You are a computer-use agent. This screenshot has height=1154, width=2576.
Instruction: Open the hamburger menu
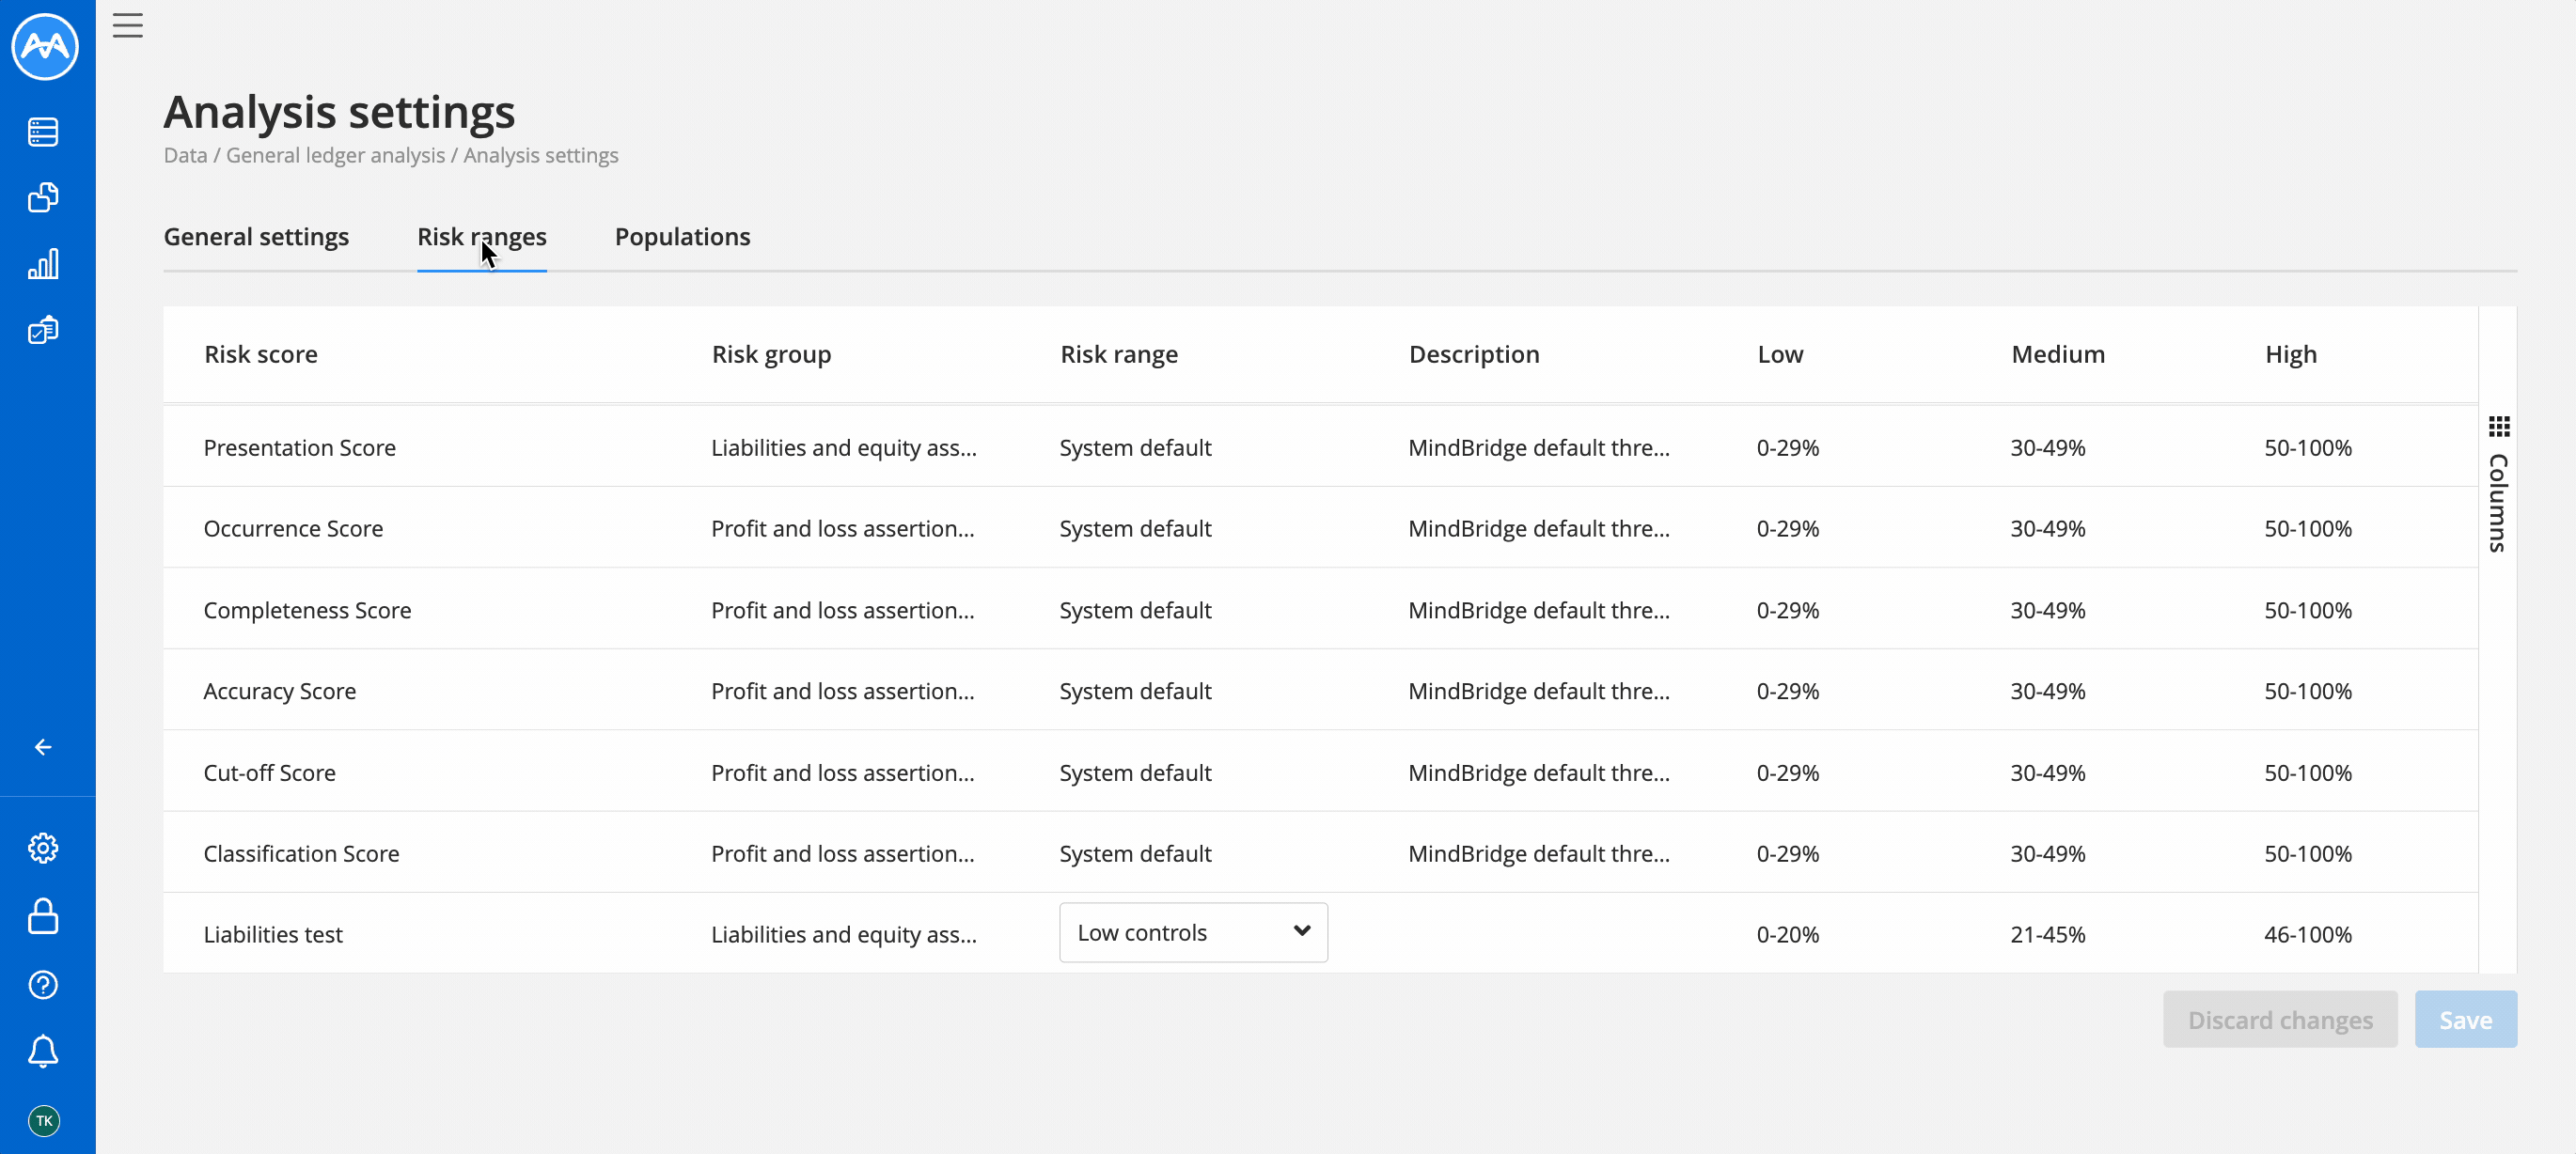[x=127, y=26]
